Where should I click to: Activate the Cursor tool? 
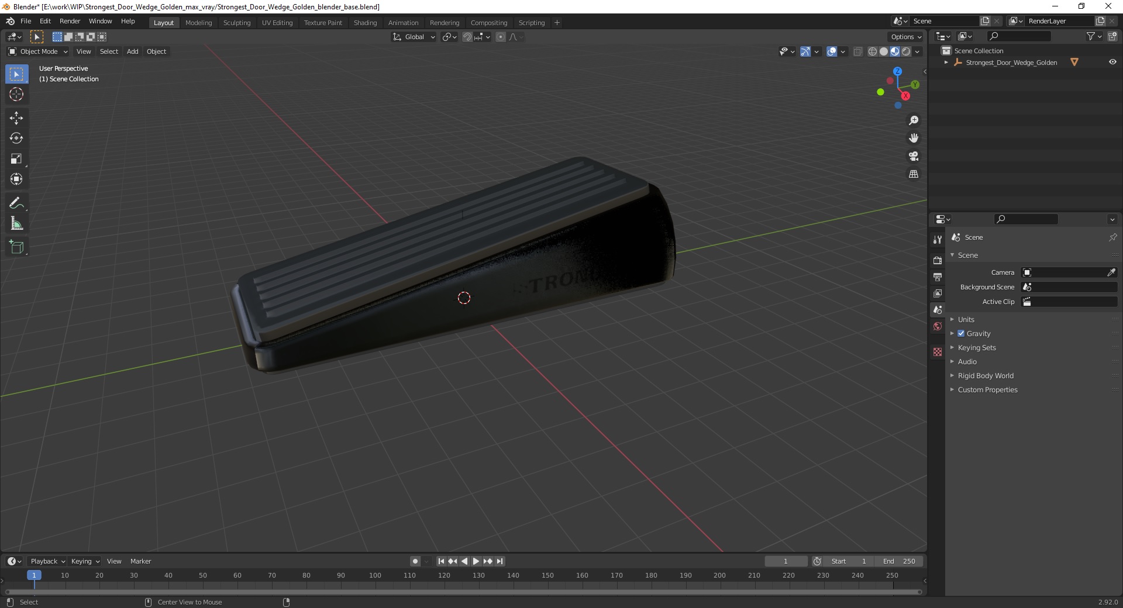[16, 94]
